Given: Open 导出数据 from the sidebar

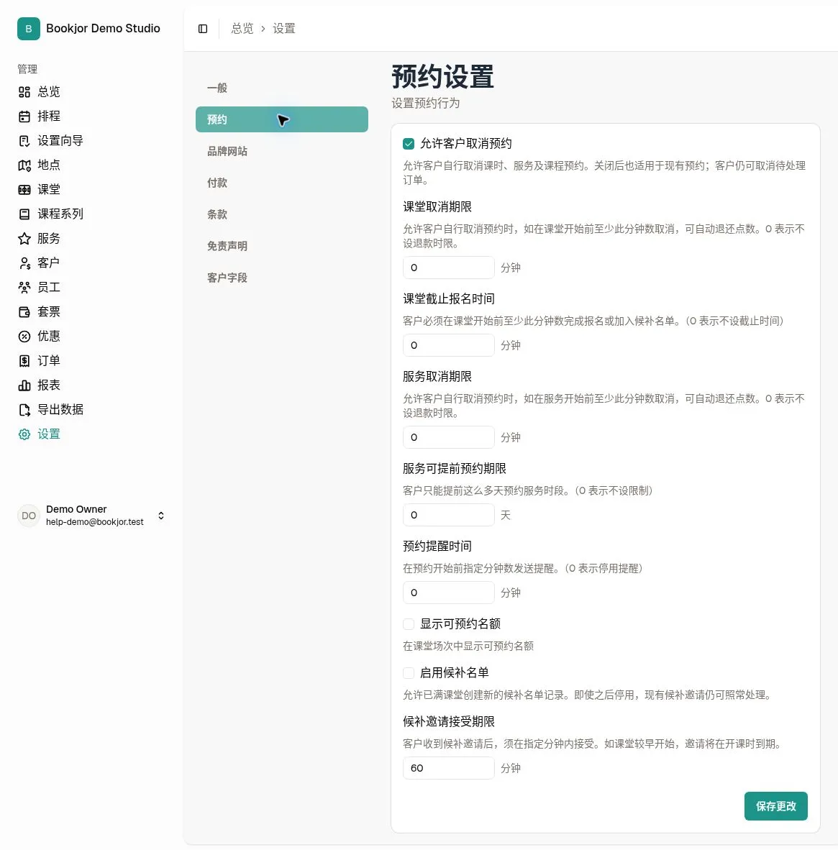Looking at the screenshot, I should (60, 409).
